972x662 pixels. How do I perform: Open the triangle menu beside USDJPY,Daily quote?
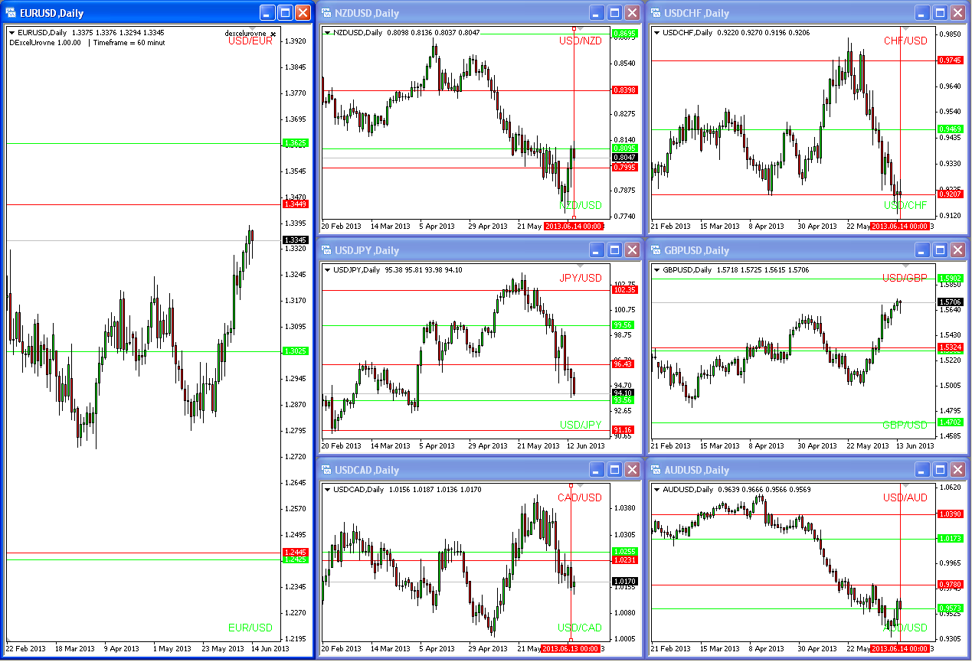[328, 270]
